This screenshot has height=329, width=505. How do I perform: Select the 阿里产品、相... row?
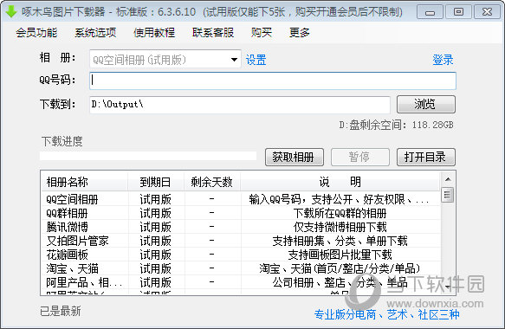point(241,282)
